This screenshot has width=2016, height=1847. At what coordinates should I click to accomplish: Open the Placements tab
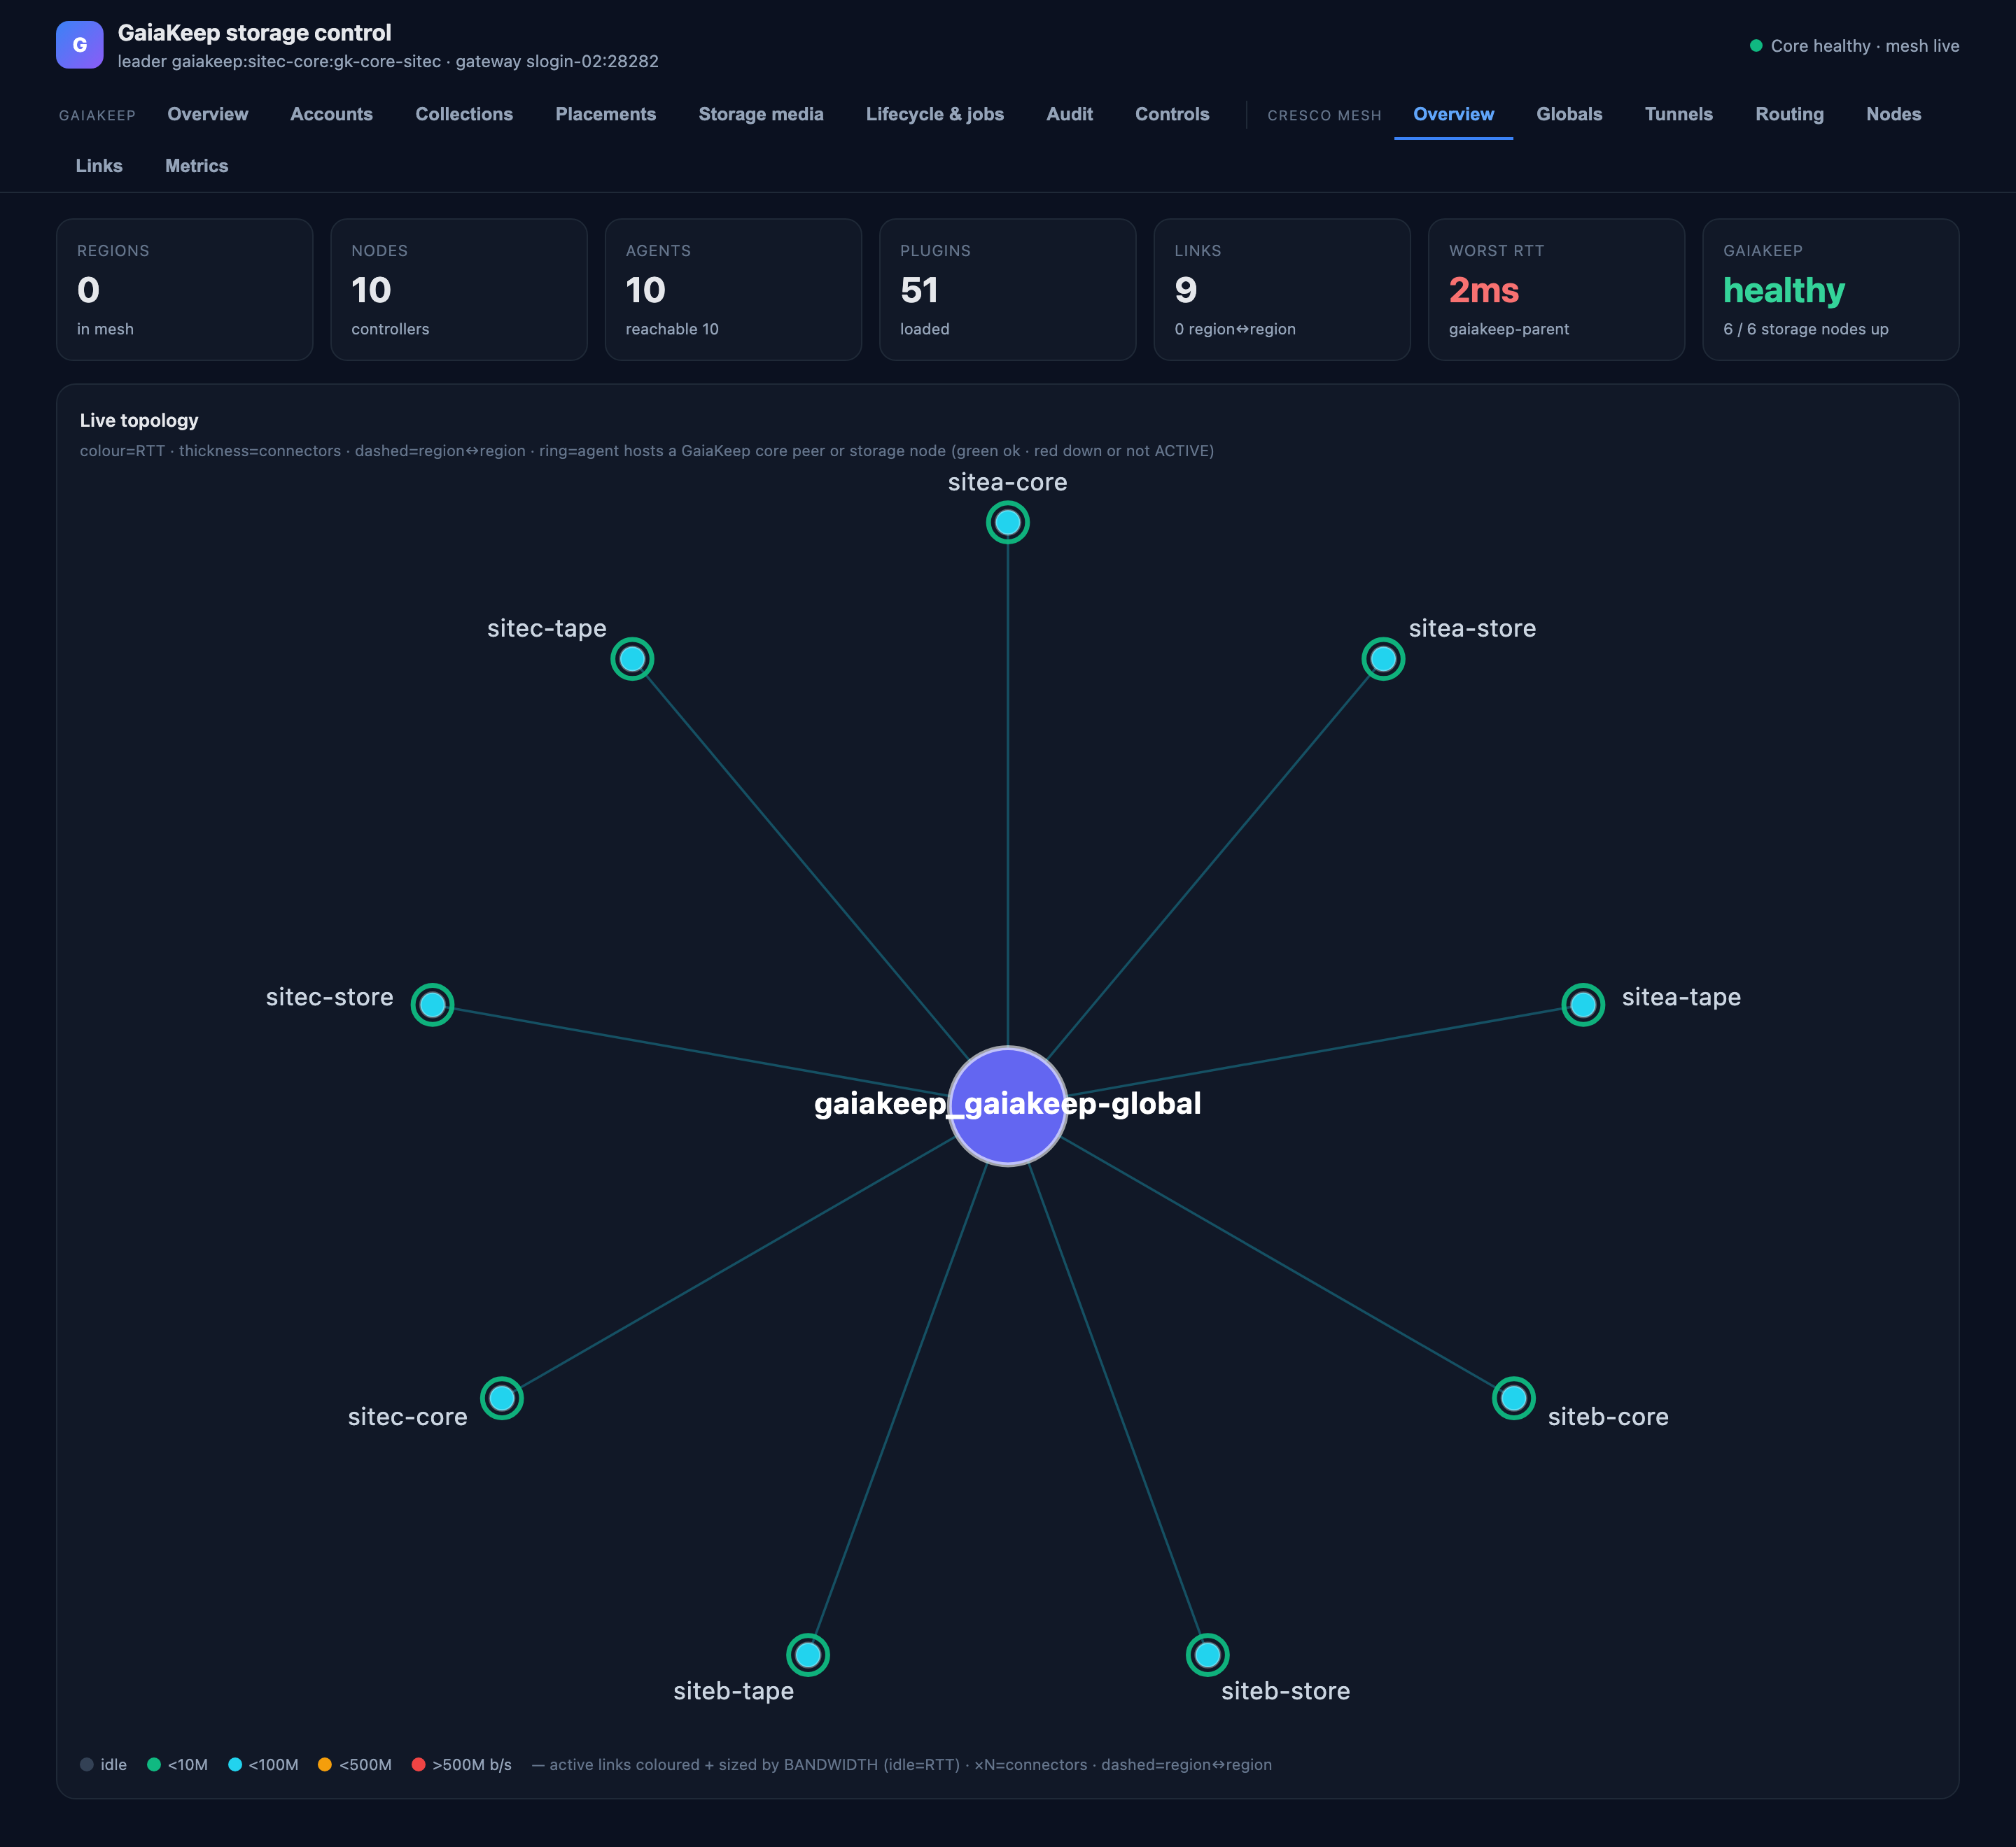point(605,114)
